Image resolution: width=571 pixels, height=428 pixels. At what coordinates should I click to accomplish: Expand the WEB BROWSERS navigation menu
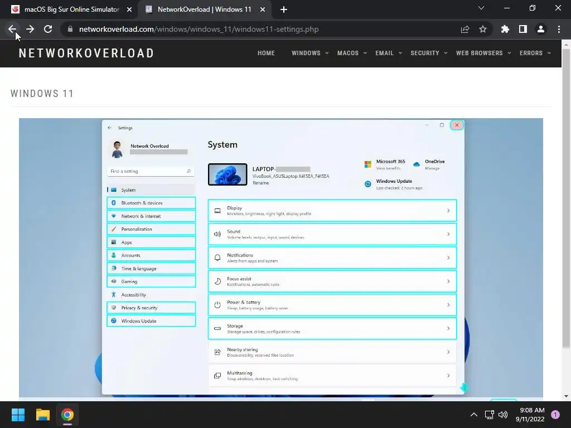(483, 53)
